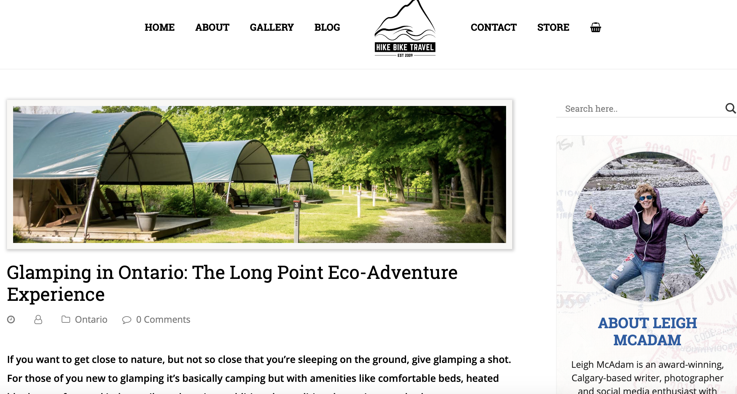Visit the Store menu link

pyautogui.click(x=553, y=27)
